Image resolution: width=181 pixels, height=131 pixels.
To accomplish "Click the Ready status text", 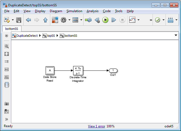I will (8, 126).
